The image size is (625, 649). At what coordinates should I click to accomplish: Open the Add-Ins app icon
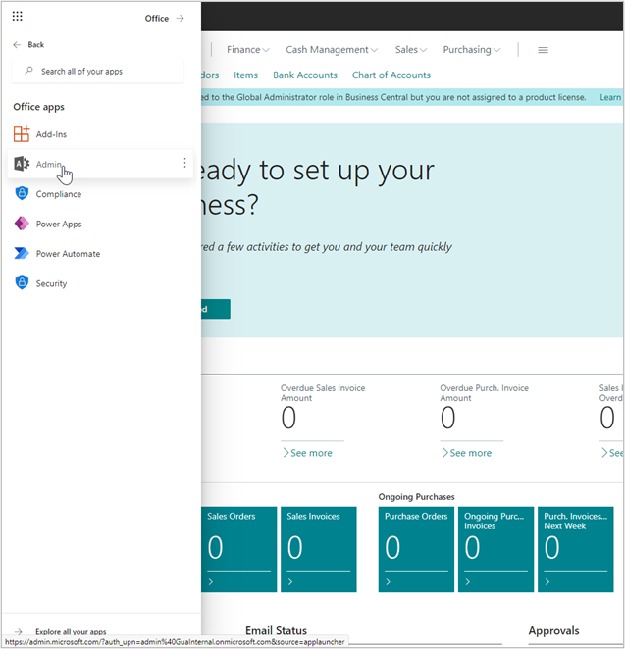point(22,134)
